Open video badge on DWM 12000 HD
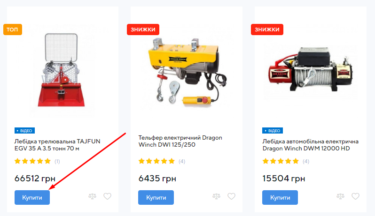This screenshot has width=375, height=216. (x=273, y=131)
